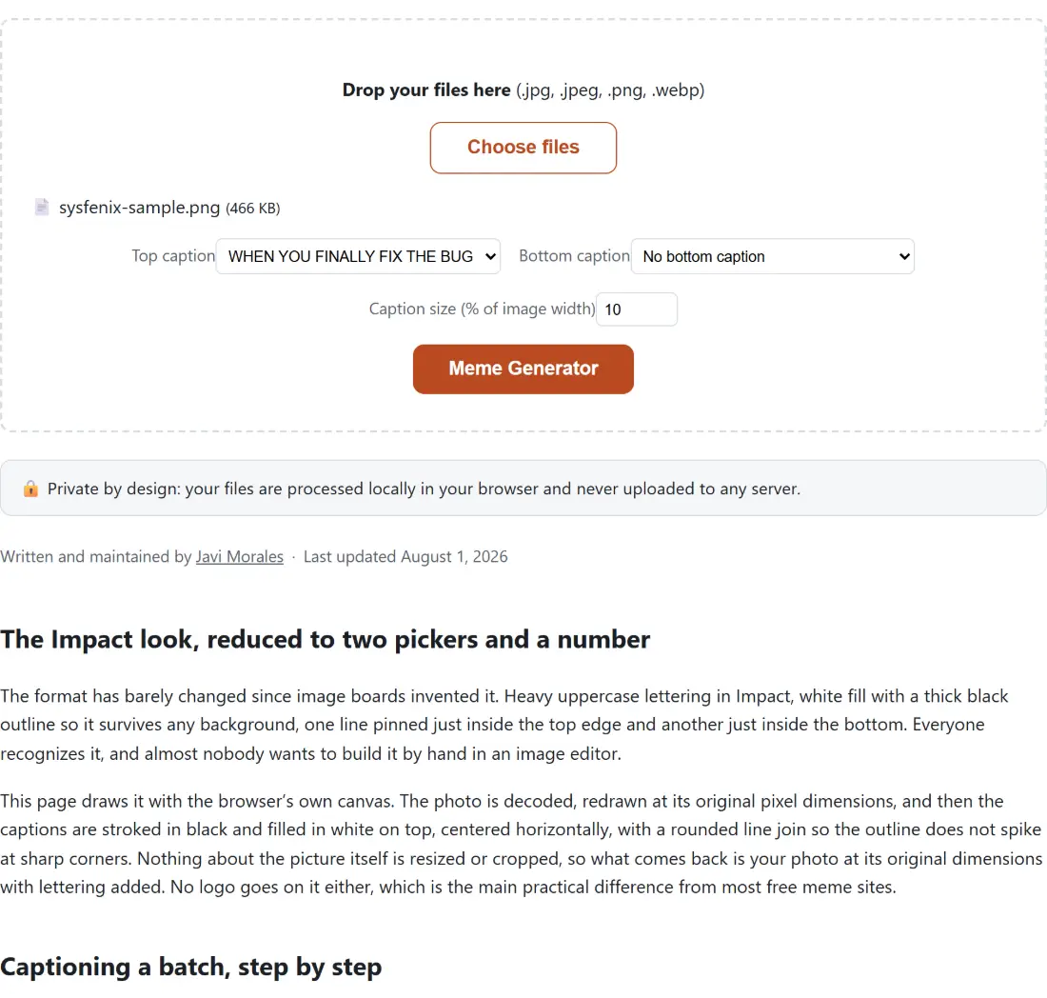Click the Drop your files here text
The image size is (1047, 998).
click(426, 90)
